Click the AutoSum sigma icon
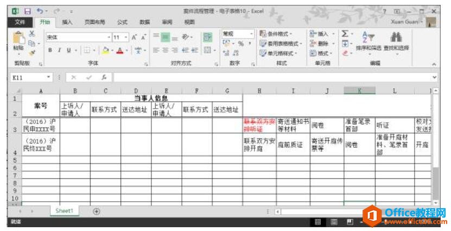The width and height of the screenshot is (451, 231). pos(345,34)
